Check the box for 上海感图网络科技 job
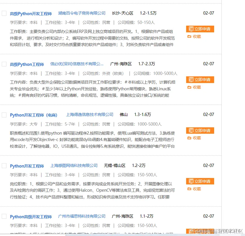This screenshot has height=236, width=245. pyautogui.click(x=4, y=166)
